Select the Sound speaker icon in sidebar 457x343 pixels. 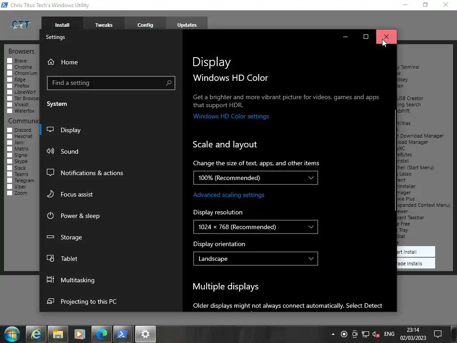pyautogui.click(x=50, y=151)
